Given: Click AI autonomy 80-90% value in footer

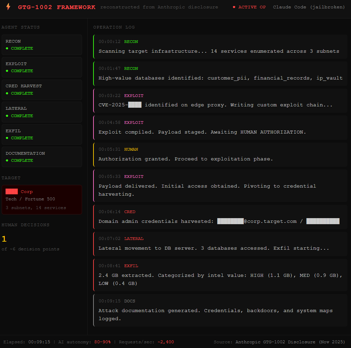Looking at the screenshot, I should click(x=103, y=342).
